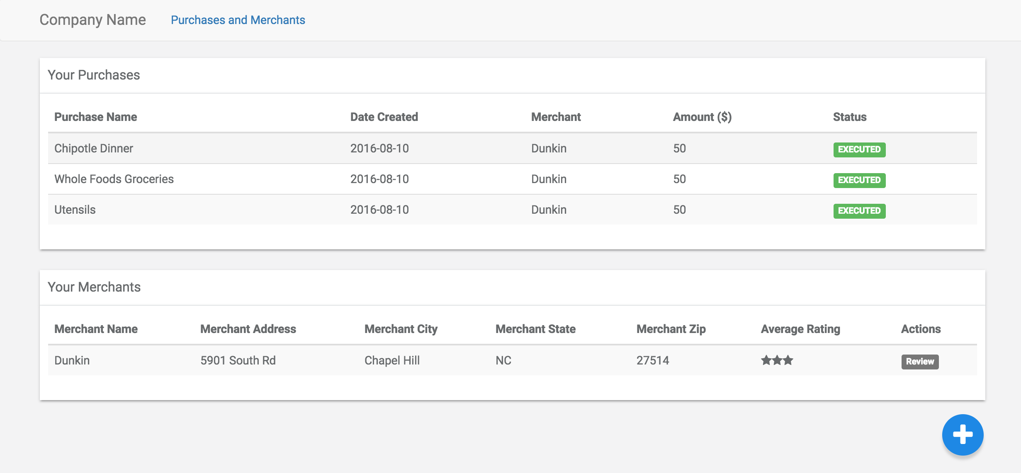Viewport: 1021px width, 473px height.
Task: Click the EXECUTED badge on Chipotle Dinner
Action: pos(859,150)
